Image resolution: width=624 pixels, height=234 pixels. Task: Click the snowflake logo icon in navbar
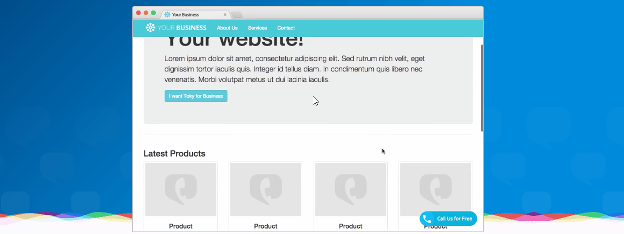pyautogui.click(x=150, y=28)
